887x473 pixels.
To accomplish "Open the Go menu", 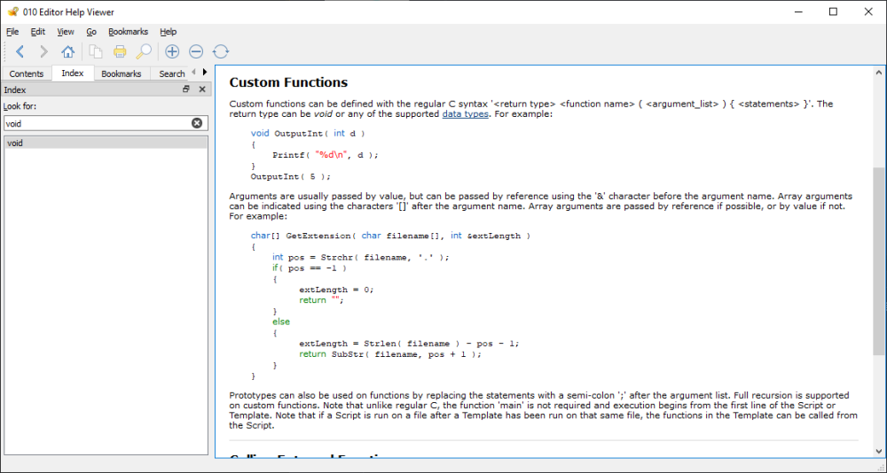I will pos(91,32).
